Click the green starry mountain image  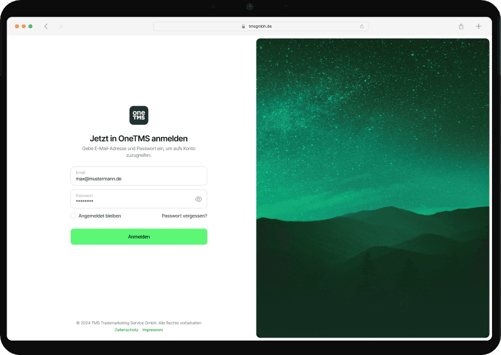pos(372,188)
